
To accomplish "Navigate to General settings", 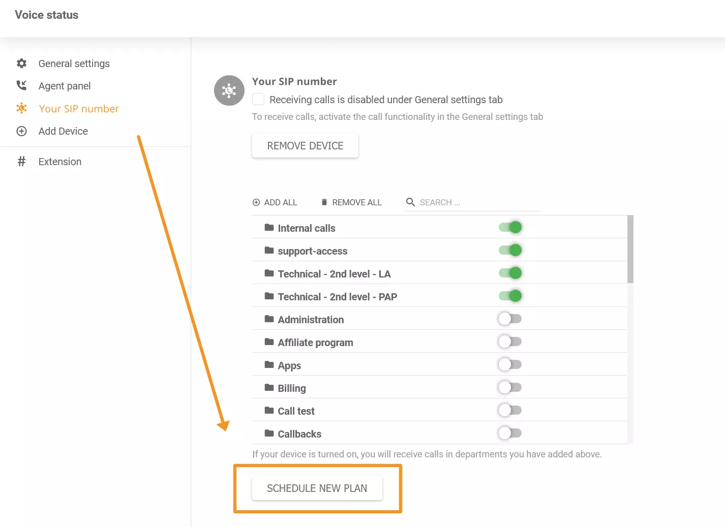I will tap(74, 63).
